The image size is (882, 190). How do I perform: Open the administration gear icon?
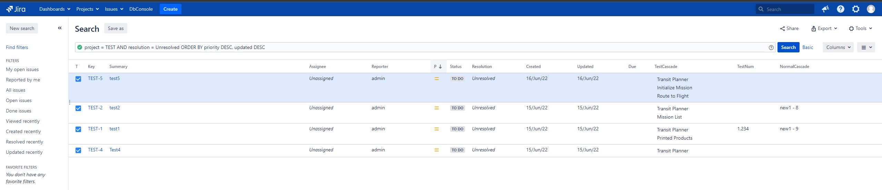[x=856, y=9]
